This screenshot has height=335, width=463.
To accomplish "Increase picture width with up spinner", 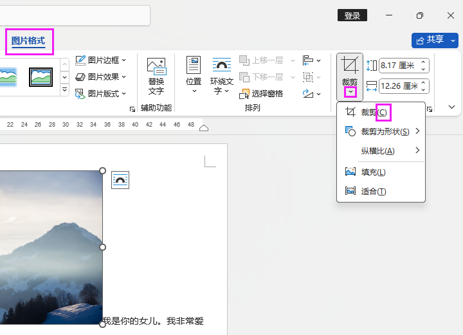I will pyautogui.click(x=423, y=83).
